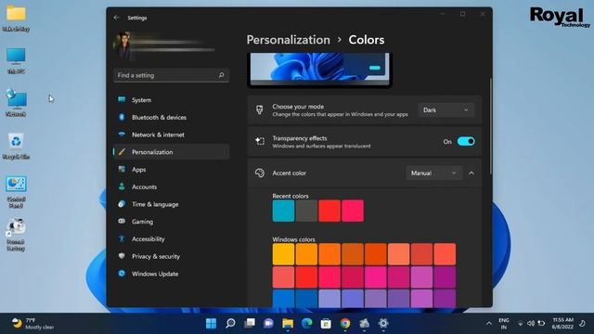Click the Accent color palette icon

point(260,173)
